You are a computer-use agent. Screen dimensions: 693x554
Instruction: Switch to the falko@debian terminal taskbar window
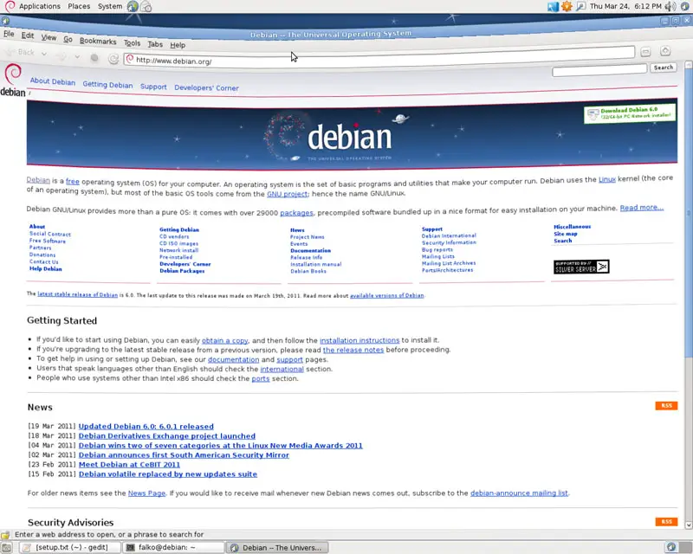coord(173,547)
